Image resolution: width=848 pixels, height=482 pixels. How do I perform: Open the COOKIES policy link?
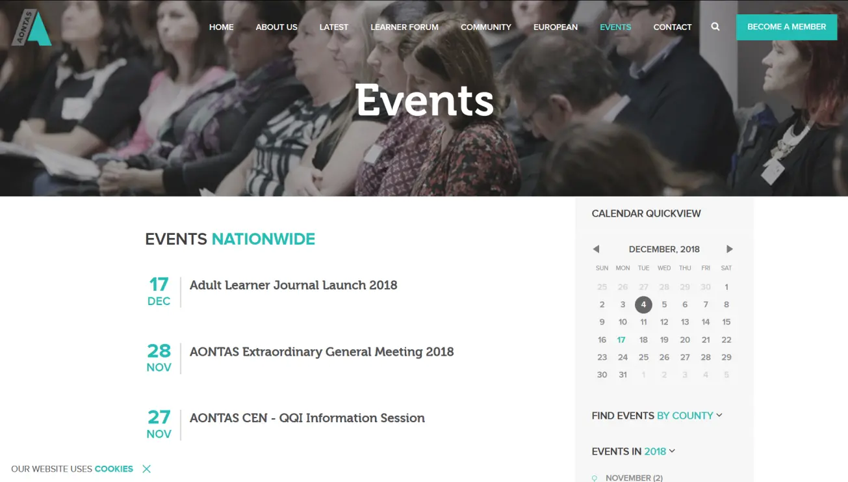click(x=114, y=468)
